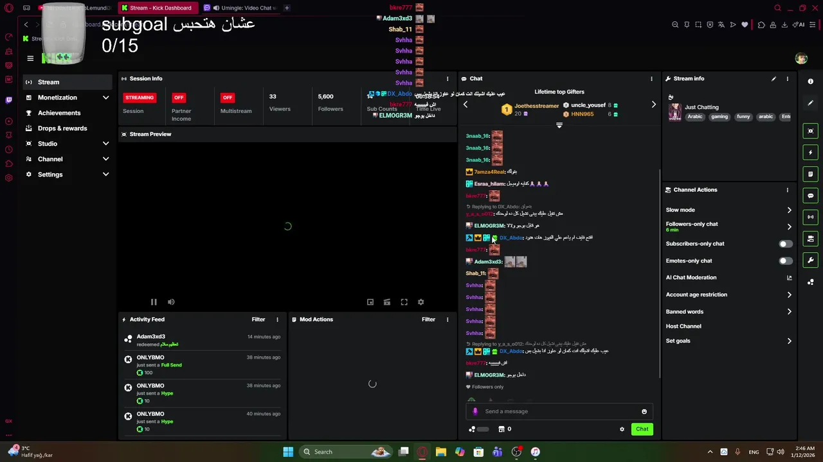Click the wrench icon in the right sidebar
This screenshot has height=462, width=823.
click(x=810, y=261)
